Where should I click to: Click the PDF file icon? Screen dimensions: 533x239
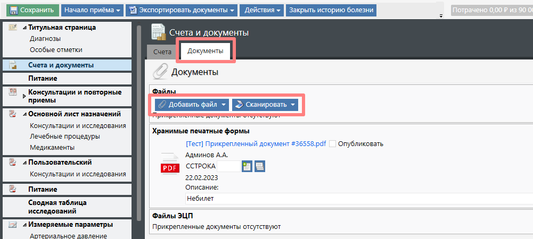click(x=170, y=164)
